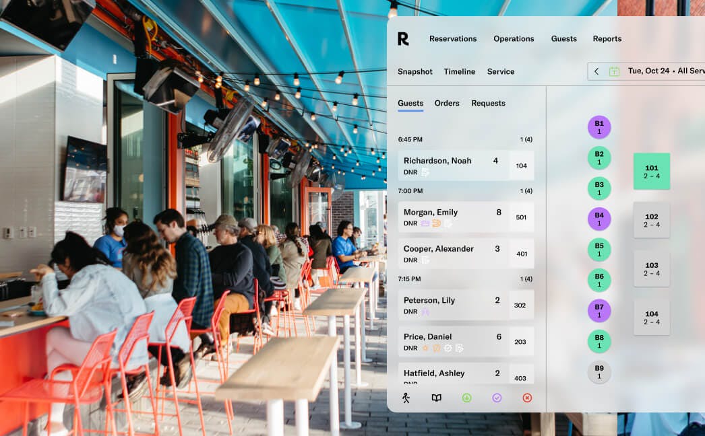The height and width of the screenshot is (436, 705).
Task: Switch to the Orders tab
Action: (x=447, y=103)
